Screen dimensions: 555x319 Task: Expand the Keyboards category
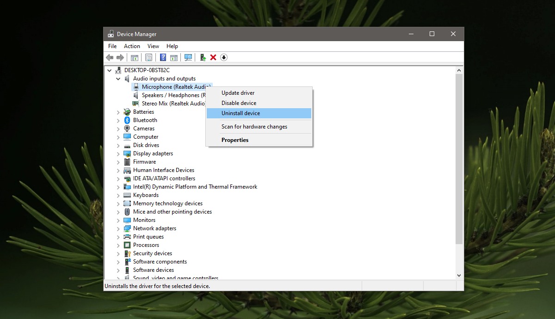tap(118, 195)
